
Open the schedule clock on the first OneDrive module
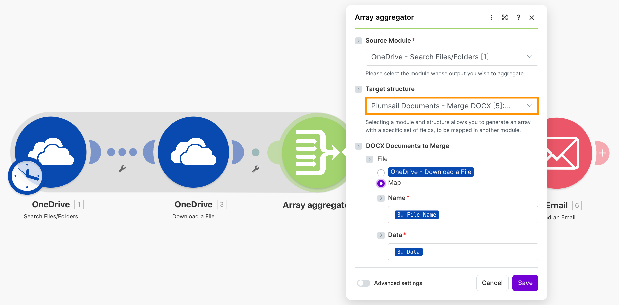point(27,176)
